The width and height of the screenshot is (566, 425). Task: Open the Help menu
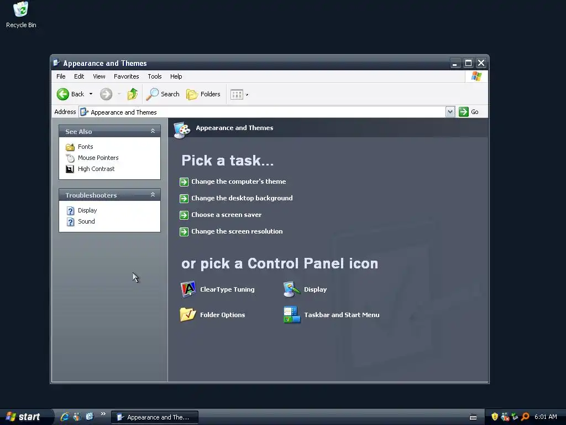point(176,76)
